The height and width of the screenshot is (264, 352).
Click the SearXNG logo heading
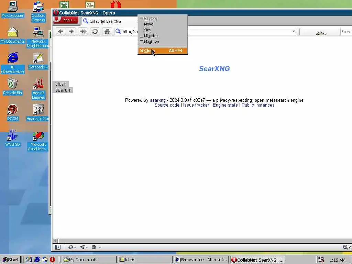tap(214, 69)
